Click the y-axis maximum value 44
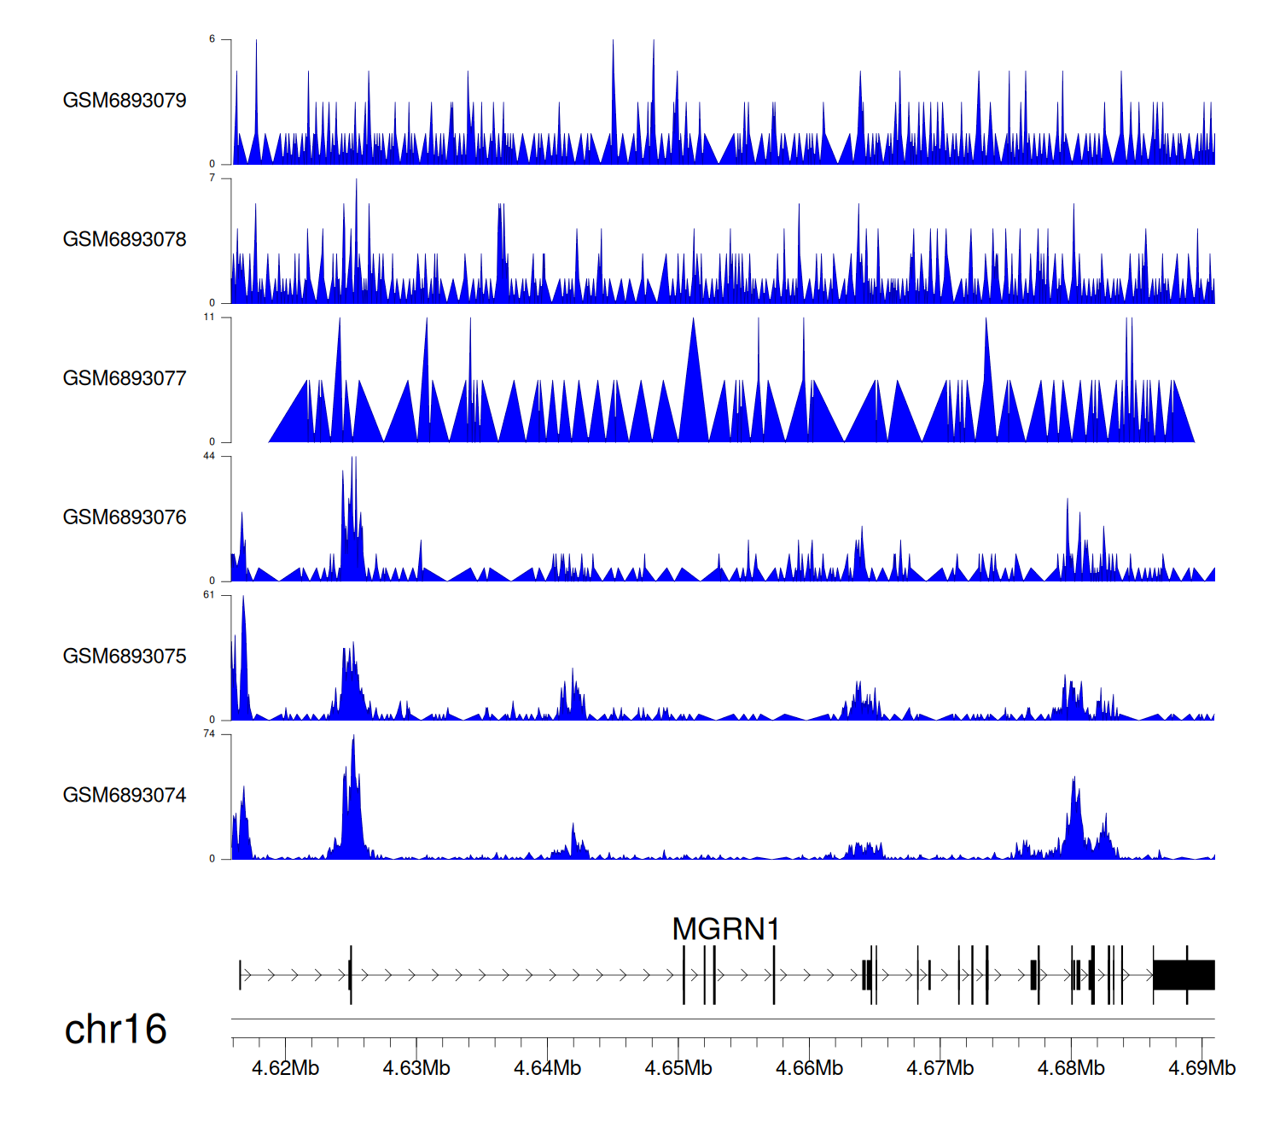Image resolution: width=1280 pixels, height=1127 pixels. tap(209, 457)
